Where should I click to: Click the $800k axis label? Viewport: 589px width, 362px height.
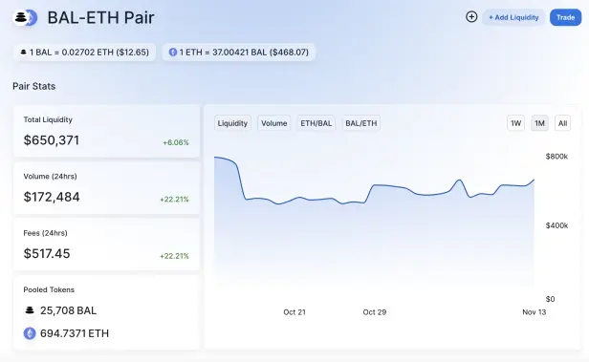[x=556, y=157]
